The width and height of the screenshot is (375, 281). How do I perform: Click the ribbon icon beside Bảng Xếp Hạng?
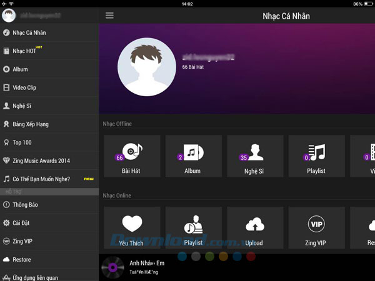pos(6,124)
